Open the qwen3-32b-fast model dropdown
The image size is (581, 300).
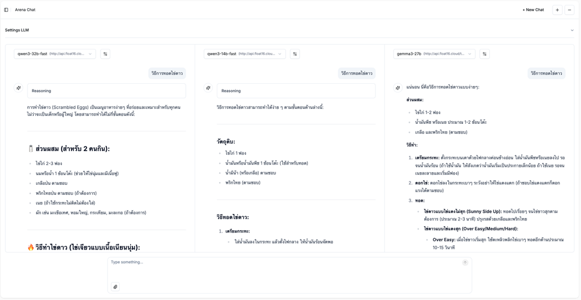55,54
